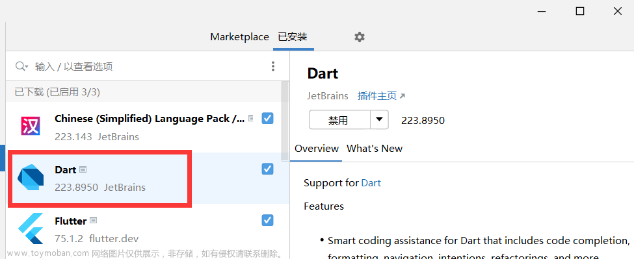
Task: Uncheck the Chinese Language Pack checkbox
Action: 268,118
